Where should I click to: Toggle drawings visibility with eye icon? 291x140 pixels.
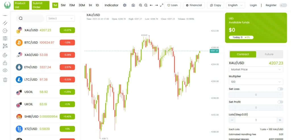tap(5, 70)
